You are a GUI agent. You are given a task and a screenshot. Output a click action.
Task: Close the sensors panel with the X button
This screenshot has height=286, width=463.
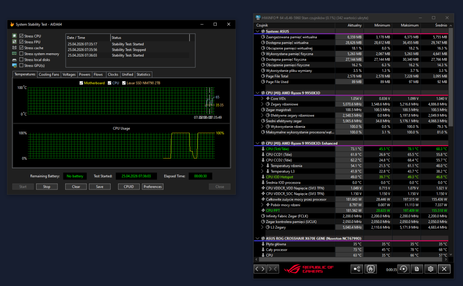point(444,269)
